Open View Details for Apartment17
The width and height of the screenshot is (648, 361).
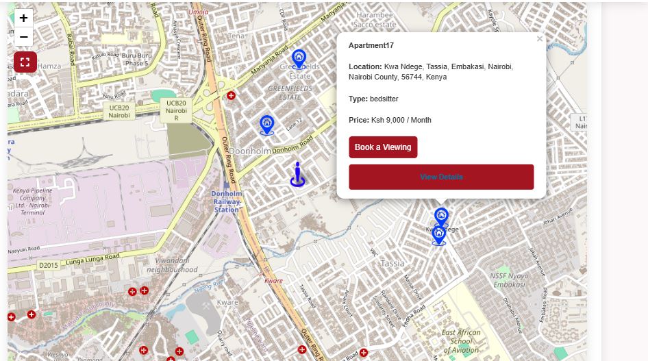click(441, 177)
